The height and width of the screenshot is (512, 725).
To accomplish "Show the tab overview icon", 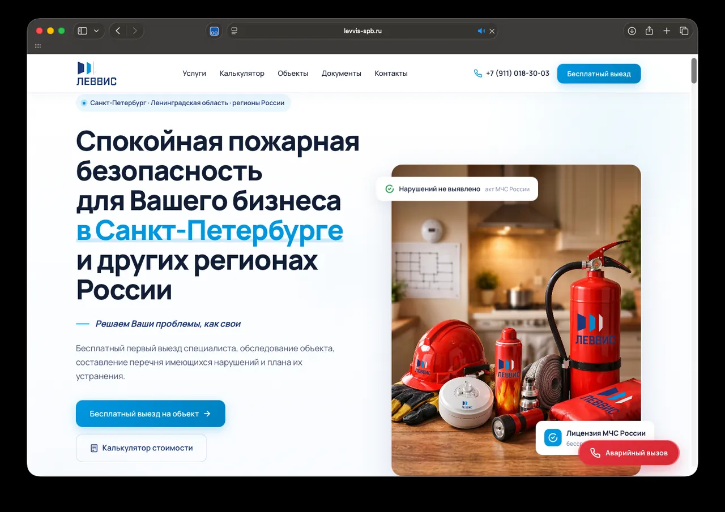I will (684, 31).
